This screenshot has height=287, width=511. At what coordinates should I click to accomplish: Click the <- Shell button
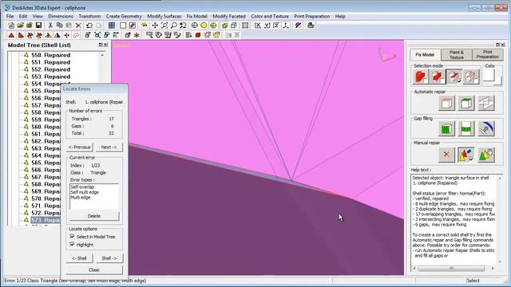tap(80, 258)
